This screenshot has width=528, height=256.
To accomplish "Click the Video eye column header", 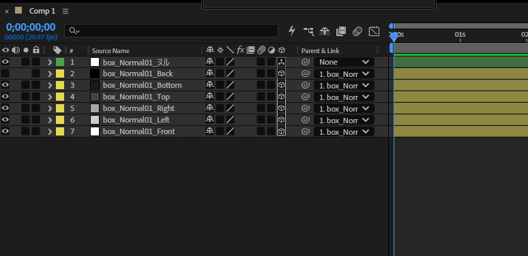I will coord(5,50).
